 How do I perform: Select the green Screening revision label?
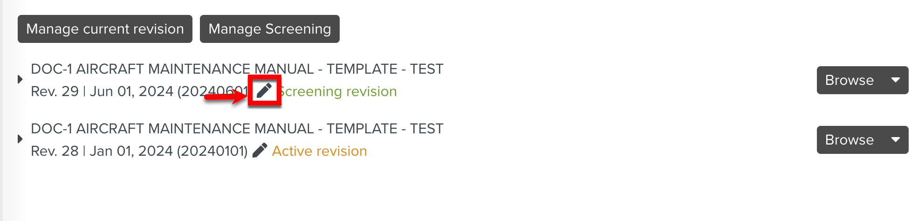coord(338,91)
